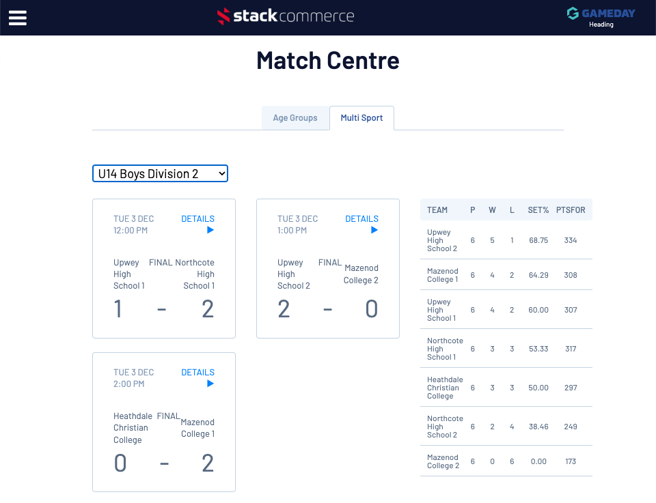Click Mazenod College 2 in ladder table

coord(443,461)
